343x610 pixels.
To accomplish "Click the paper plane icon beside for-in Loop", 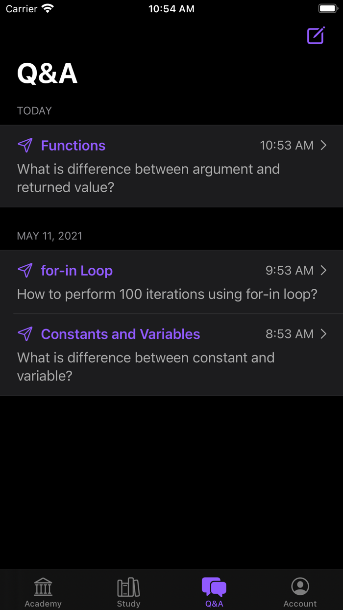I will click(x=25, y=270).
